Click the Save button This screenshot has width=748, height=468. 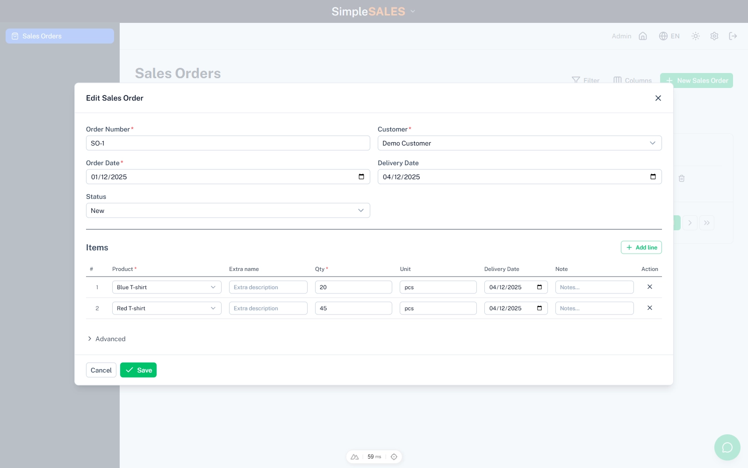138,370
